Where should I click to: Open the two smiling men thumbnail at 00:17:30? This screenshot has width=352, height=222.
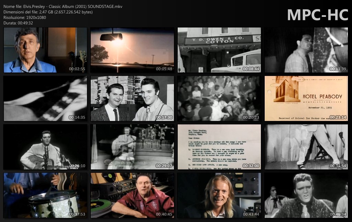(x=132, y=99)
